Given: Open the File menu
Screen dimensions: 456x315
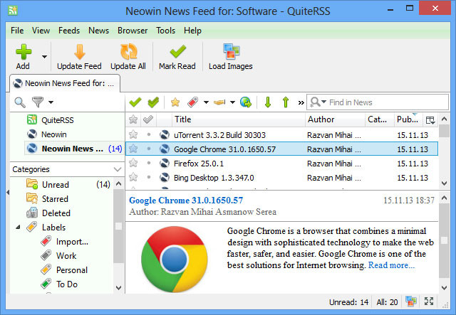Looking at the screenshot, I should (17, 31).
